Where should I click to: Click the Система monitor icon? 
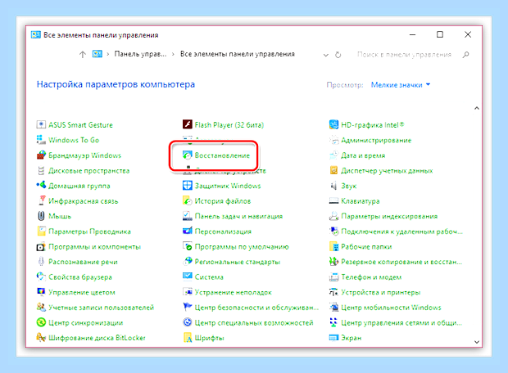(188, 276)
